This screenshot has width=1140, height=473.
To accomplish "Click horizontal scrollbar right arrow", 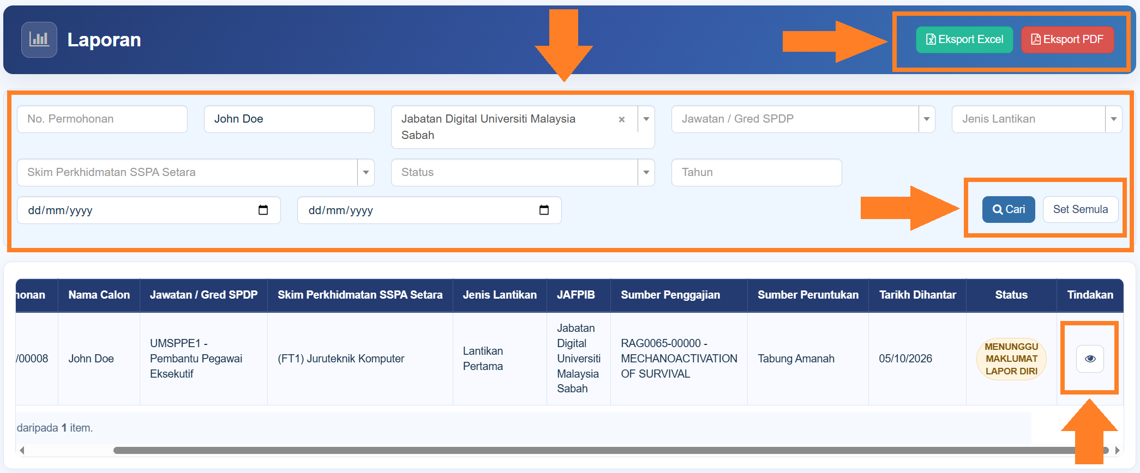I will (1117, 450).
